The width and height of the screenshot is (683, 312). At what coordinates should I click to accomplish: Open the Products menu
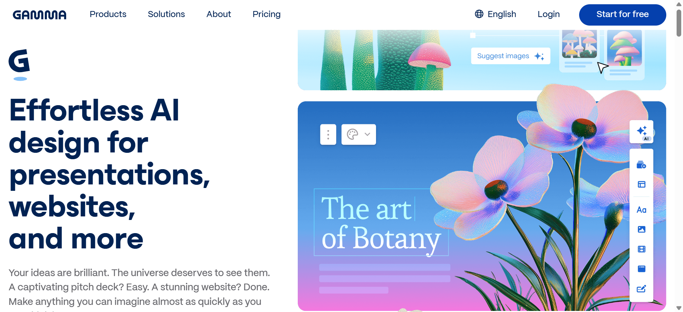click(108, 14)
